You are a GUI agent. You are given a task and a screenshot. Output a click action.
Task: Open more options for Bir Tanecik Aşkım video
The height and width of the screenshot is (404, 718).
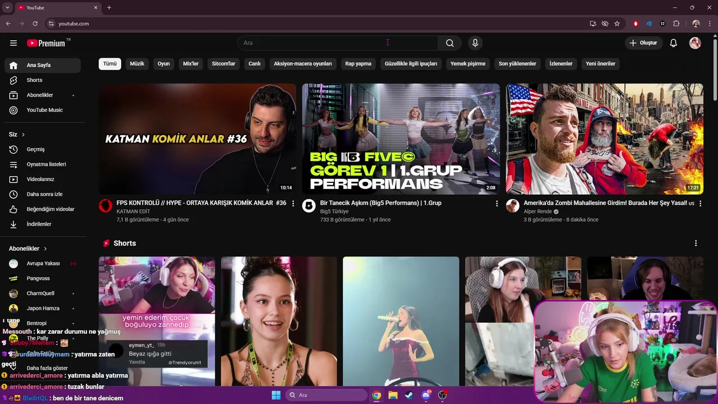click(x=496, y=203)
